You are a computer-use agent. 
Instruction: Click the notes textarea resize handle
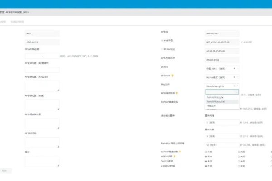click(58, 166)
